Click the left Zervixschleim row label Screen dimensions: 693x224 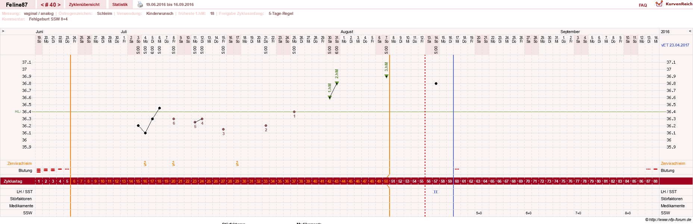point(19,163)
